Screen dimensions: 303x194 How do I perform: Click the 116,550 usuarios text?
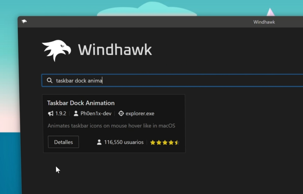coord(124,142)
